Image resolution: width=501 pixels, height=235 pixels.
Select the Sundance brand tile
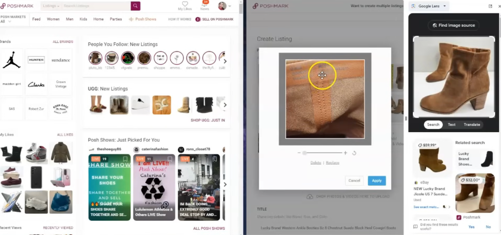click(61, 59)
